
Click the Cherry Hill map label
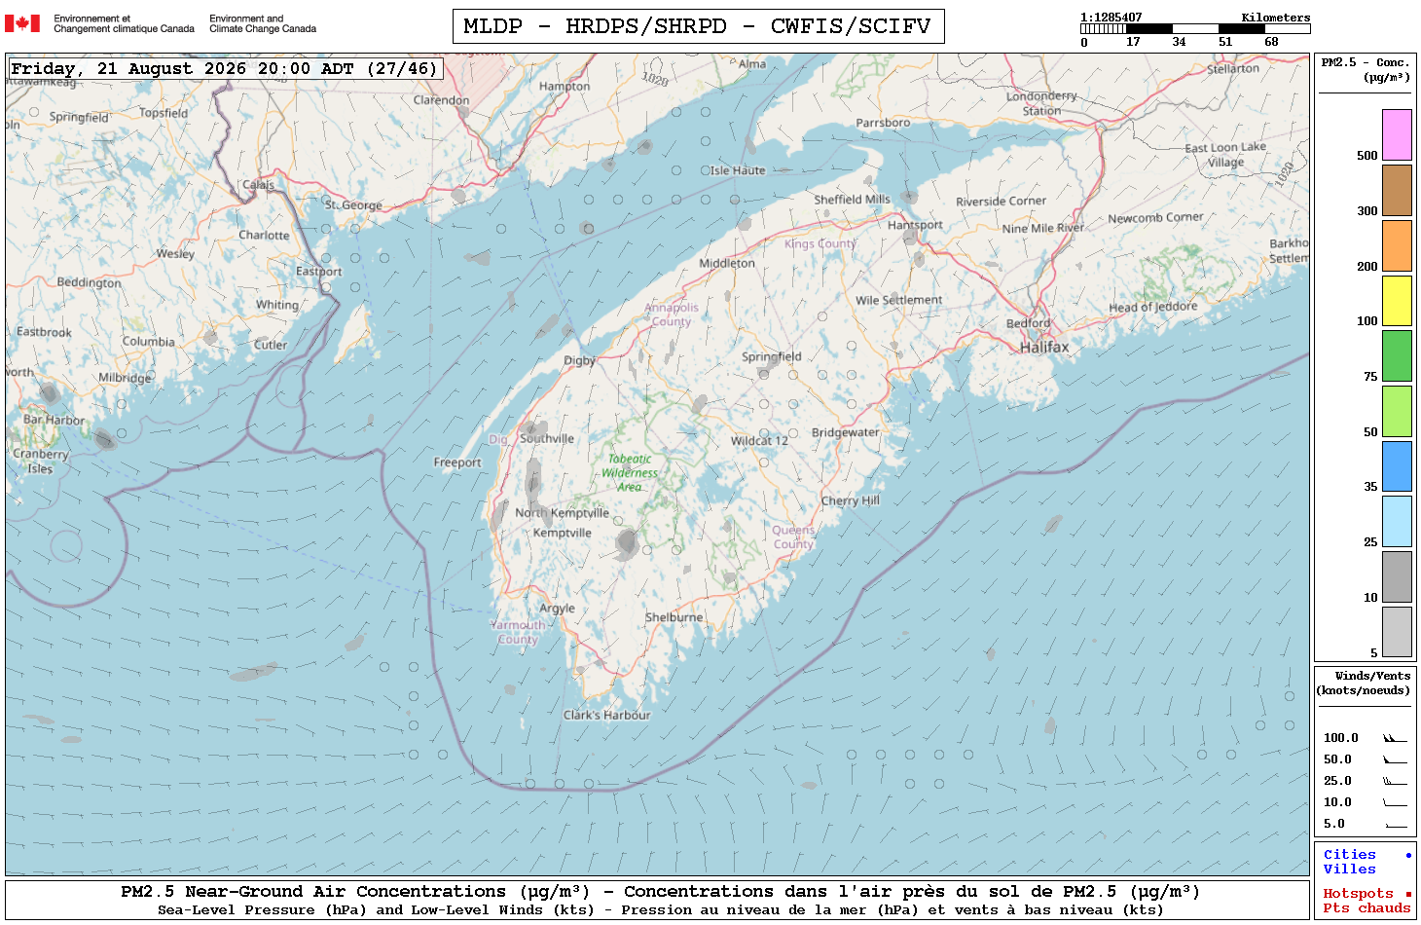[850, 500]
